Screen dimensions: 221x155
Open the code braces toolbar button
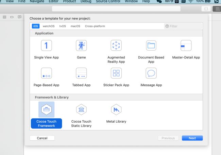pyautogui.click(x=206, y=9)
